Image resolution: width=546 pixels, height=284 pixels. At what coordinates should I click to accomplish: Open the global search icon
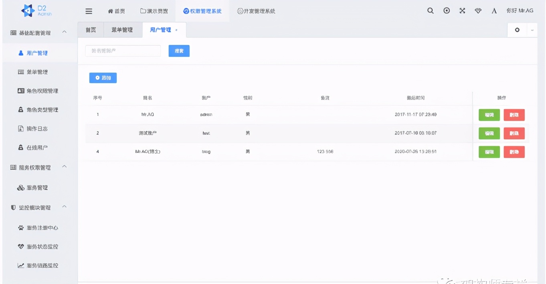[x=430, y=11]
